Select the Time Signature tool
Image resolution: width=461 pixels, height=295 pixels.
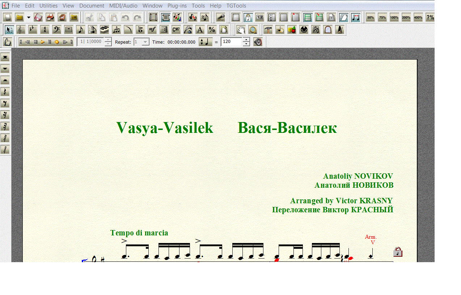click(x=45, y=30)
